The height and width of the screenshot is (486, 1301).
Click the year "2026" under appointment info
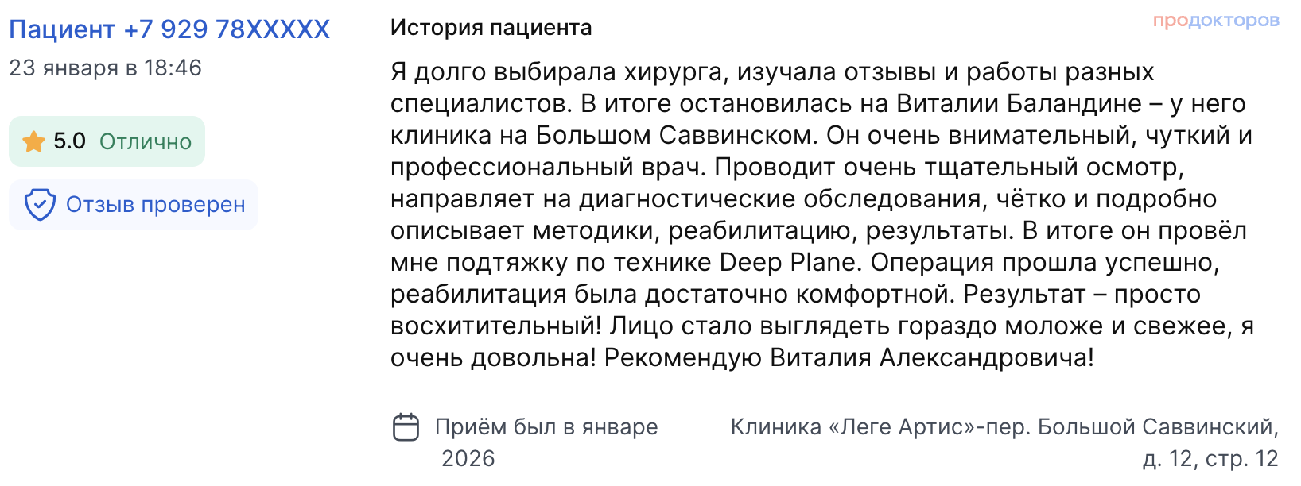pos(468,459)
